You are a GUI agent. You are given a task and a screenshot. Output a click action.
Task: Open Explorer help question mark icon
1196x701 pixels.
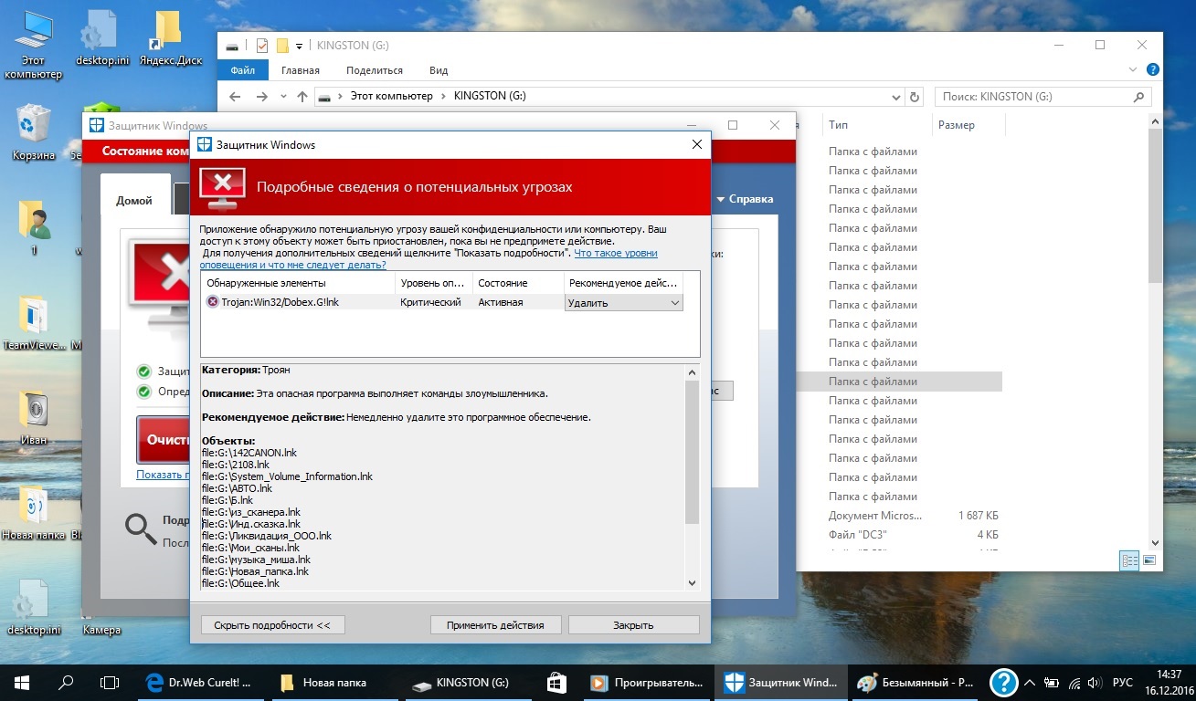click(x=1153, y=69)
